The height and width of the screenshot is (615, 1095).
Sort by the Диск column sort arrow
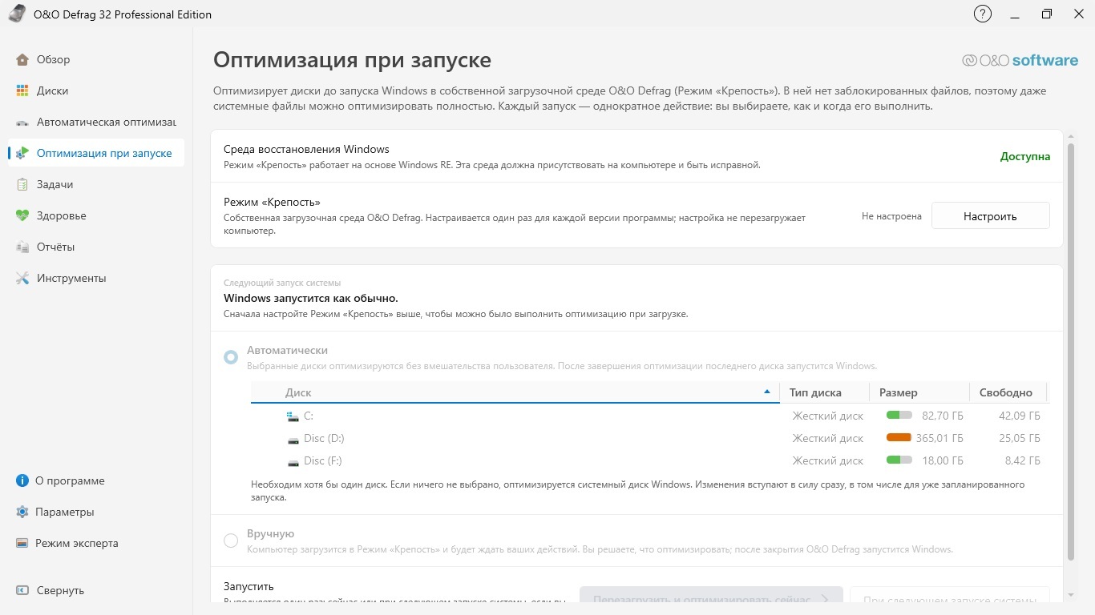coord(767,392)
